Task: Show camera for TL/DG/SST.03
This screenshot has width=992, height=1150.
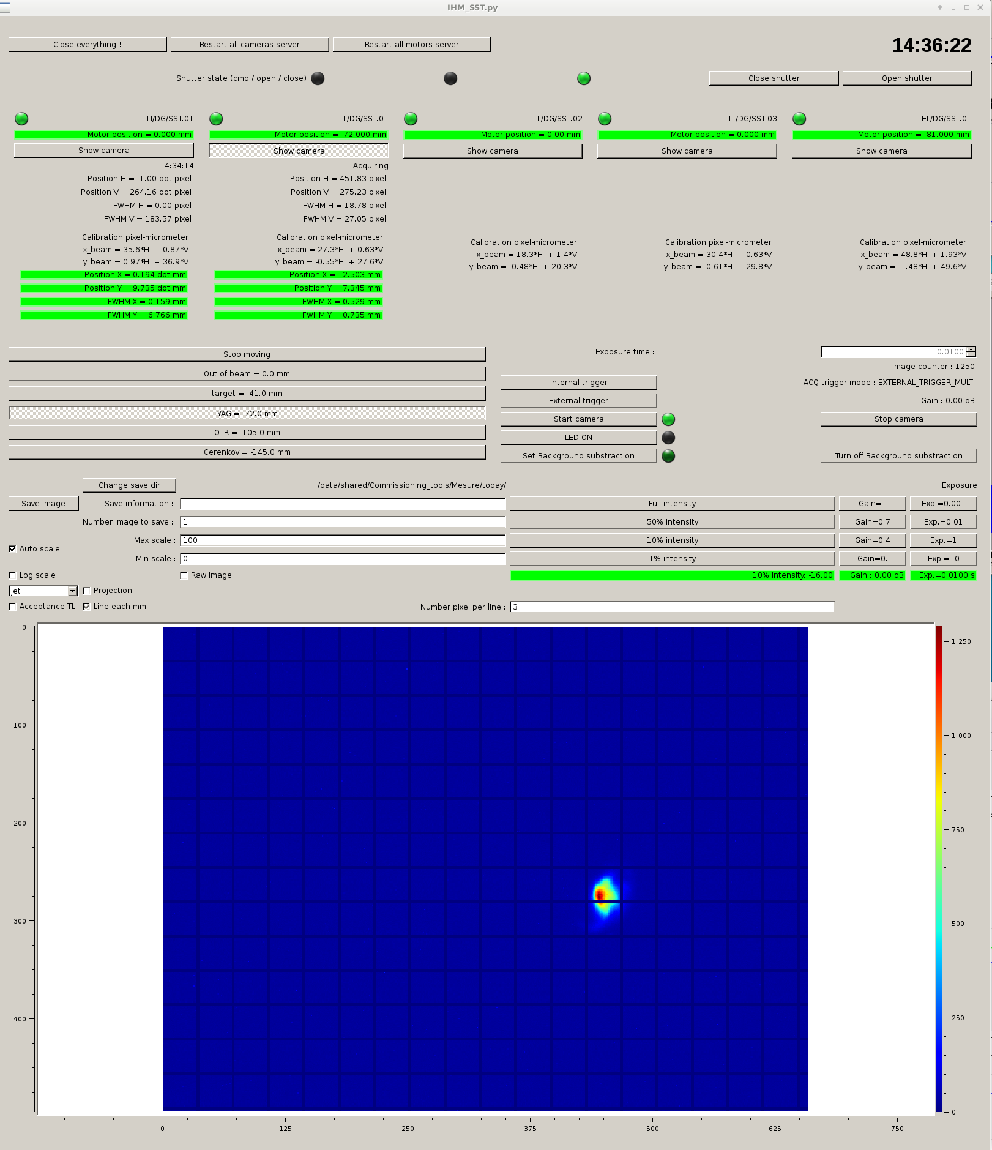Action: pos(687,151)
